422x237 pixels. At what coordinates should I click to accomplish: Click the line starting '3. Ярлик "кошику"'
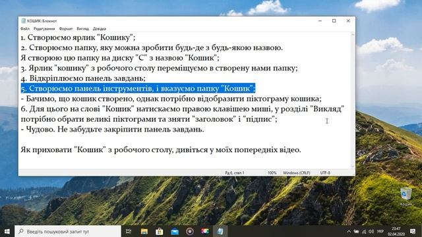click(160, 68)
